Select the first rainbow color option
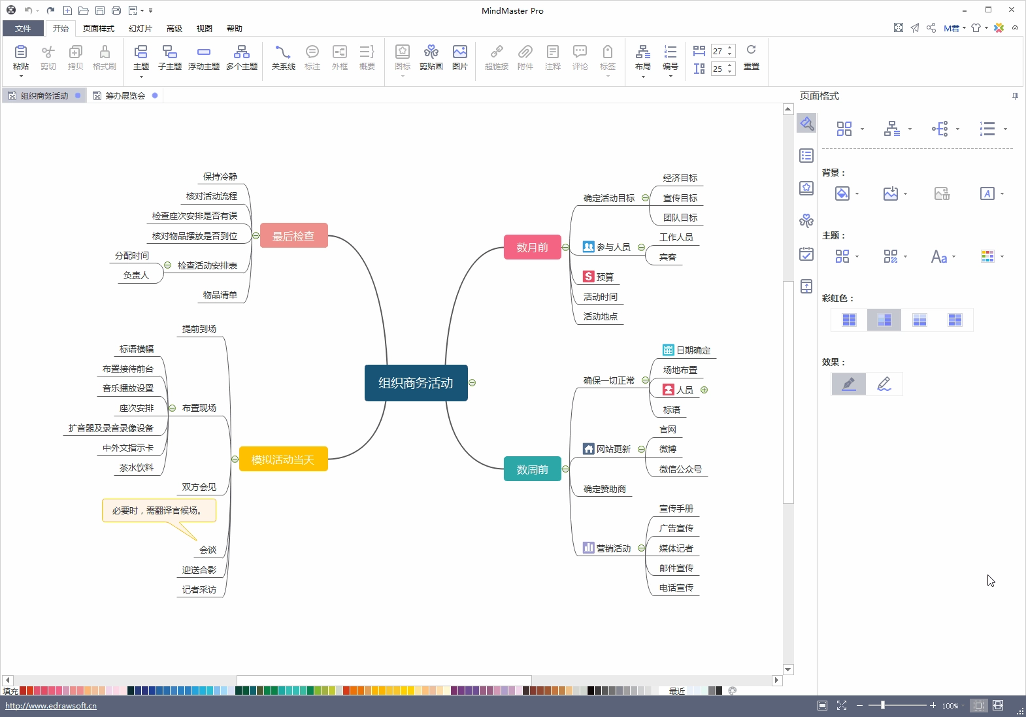The width and height of the screenshot is (1026, 717). pos(849,320)
